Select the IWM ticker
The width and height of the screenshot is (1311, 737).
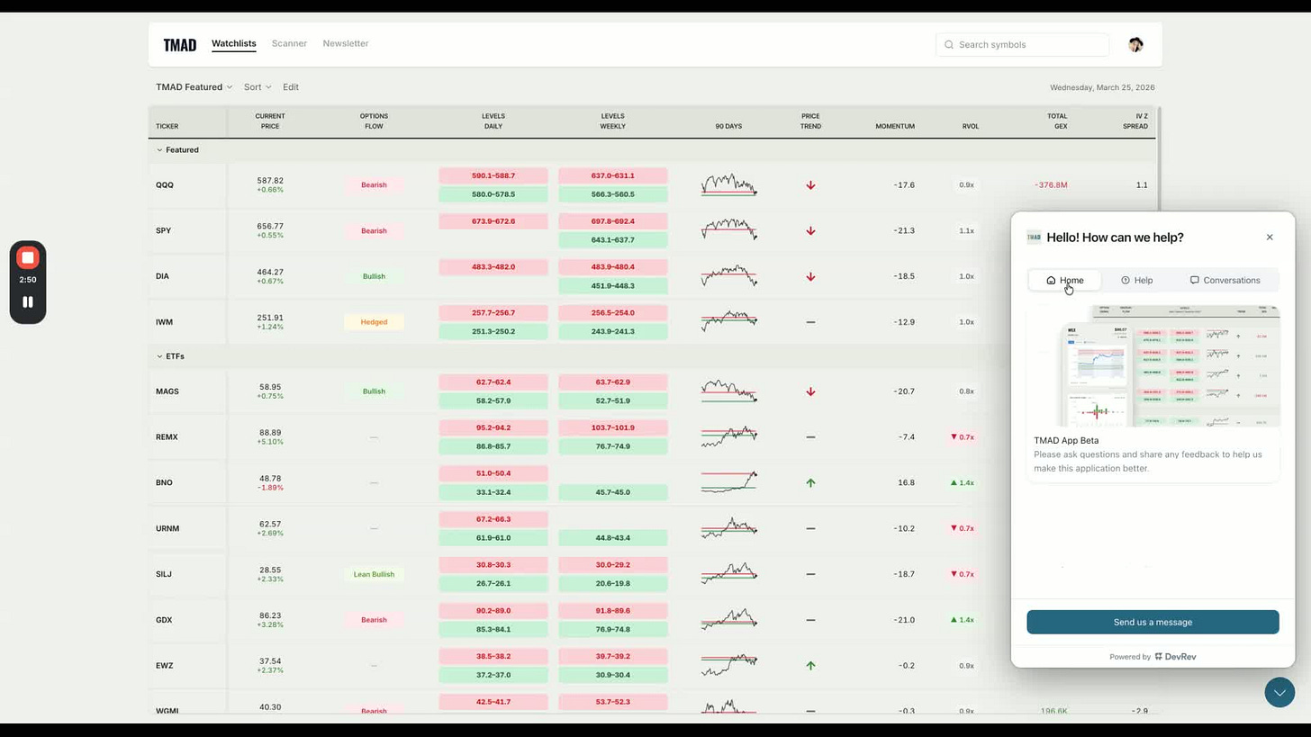pos(164,322)
